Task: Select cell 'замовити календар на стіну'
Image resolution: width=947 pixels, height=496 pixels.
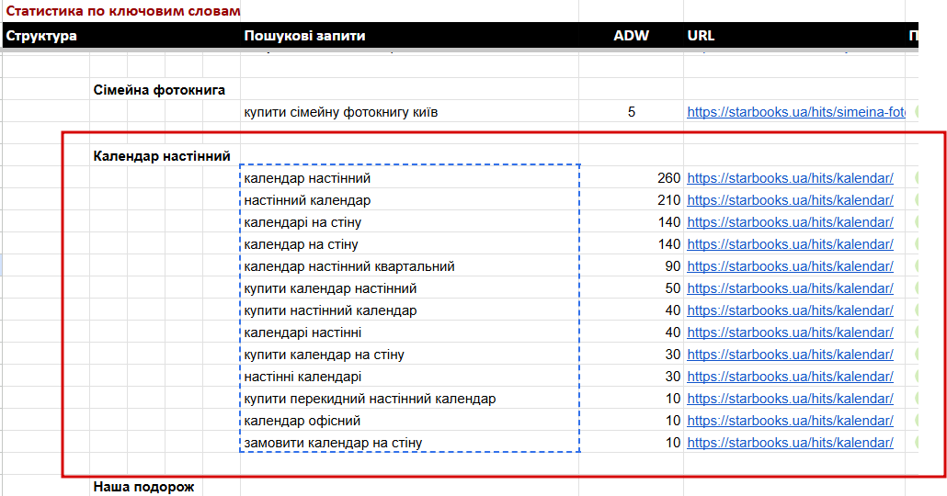Action: tap(333, 443)
